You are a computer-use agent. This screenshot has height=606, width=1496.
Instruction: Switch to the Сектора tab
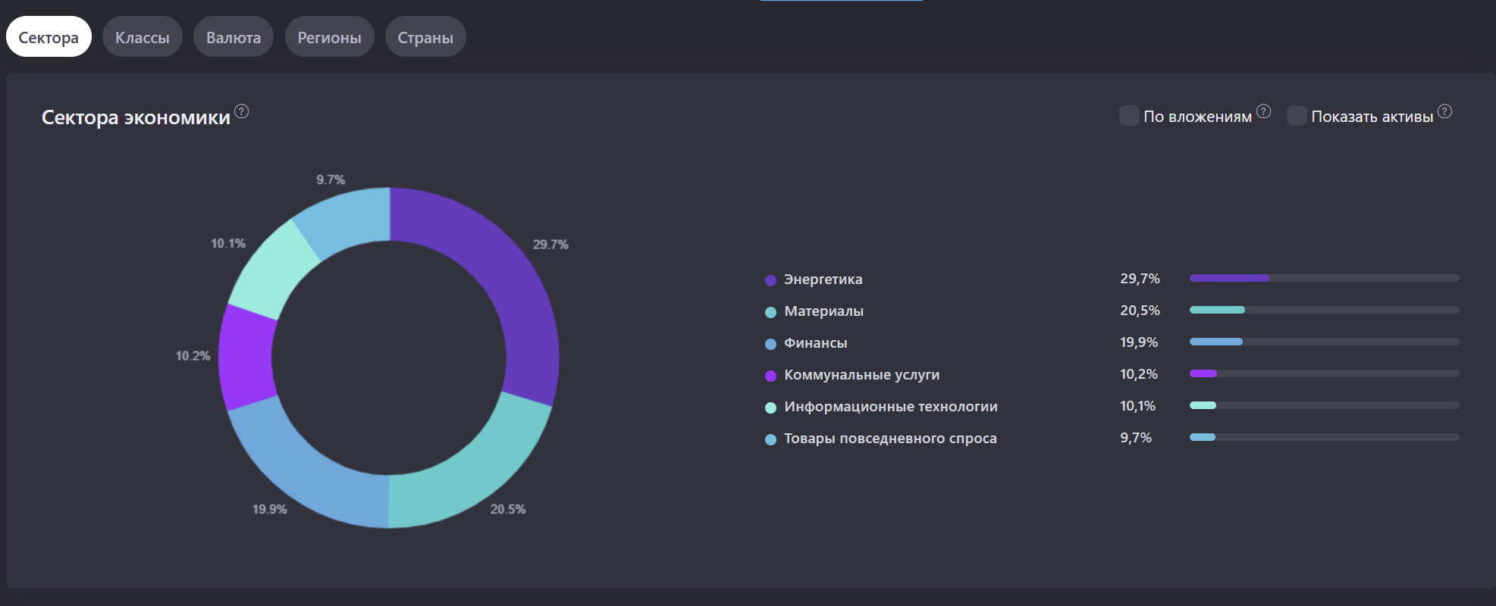click(49, 36)
